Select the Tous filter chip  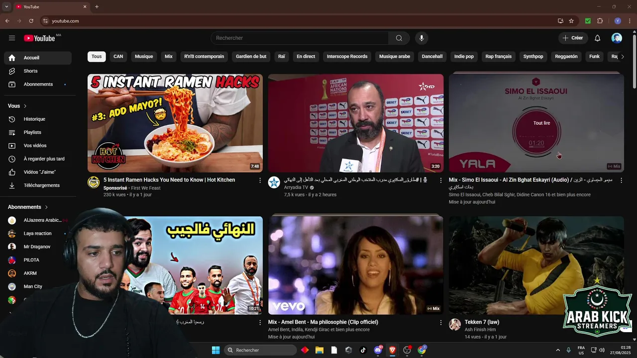pyautogui.click(x=97, y=57)
